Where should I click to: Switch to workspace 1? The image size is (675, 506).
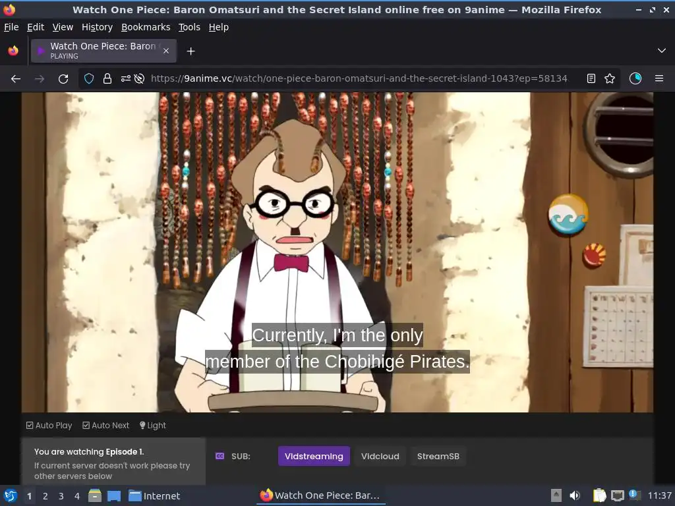[x=29, y=496]
